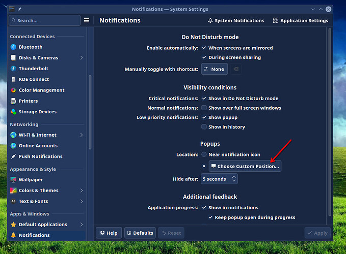Restore settings with Defaults button
The height and width of the screenshot is (254, 346).
tap(140, 233)
